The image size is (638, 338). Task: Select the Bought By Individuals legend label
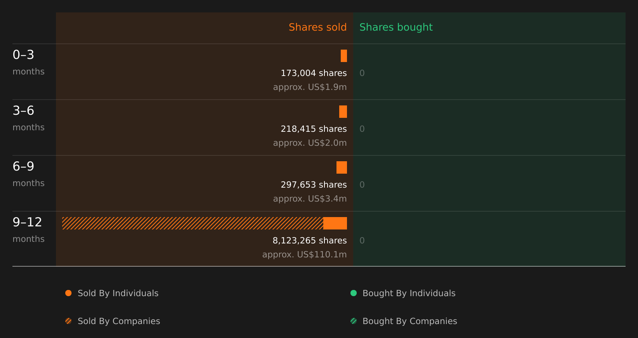tap(409, 293)
